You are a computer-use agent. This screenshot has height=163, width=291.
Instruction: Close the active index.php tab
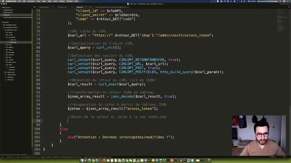(x=90, y=7)
